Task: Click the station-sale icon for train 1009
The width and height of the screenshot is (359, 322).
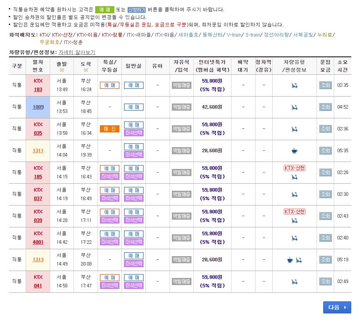Action: (181, 107)
